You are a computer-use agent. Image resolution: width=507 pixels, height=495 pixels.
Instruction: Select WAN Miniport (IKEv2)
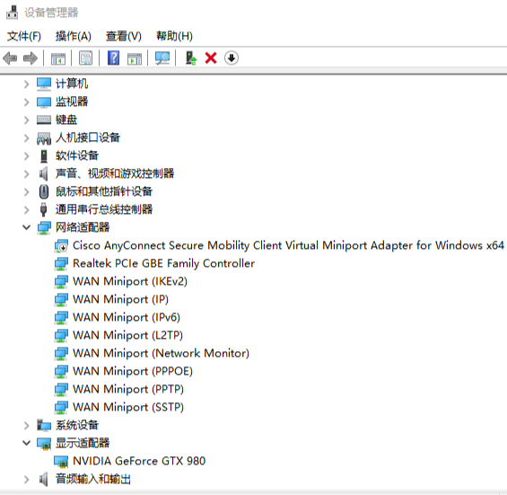tap(130, 281)
